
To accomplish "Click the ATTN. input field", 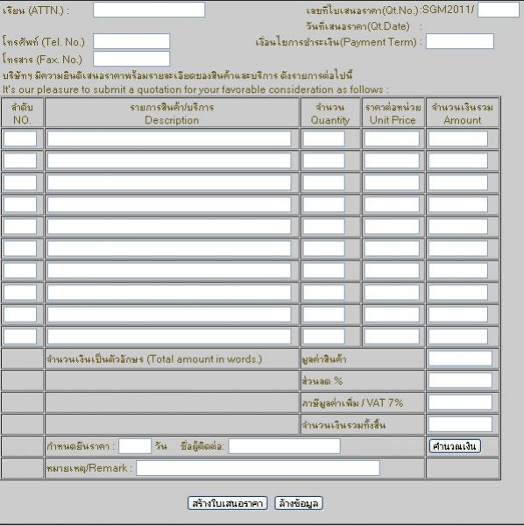I will 149,10.
